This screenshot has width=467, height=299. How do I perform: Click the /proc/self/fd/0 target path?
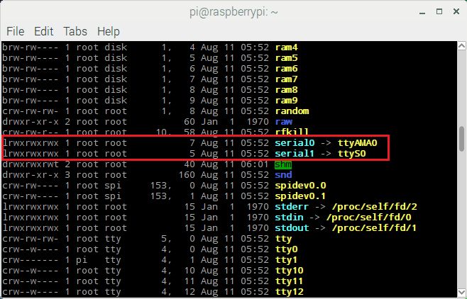click(x=369, y=218)
